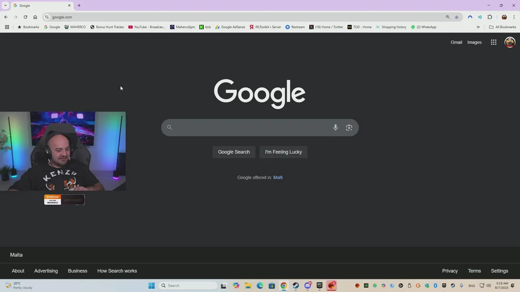Click the Windows taskbar Search box
520x292 pixels.
coord(188,286)
